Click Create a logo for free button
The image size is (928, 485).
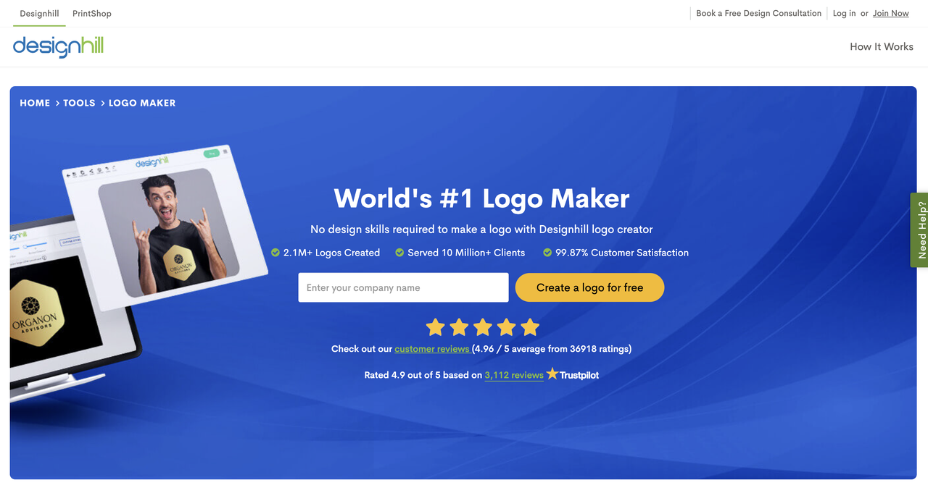(x=589, y=287)
